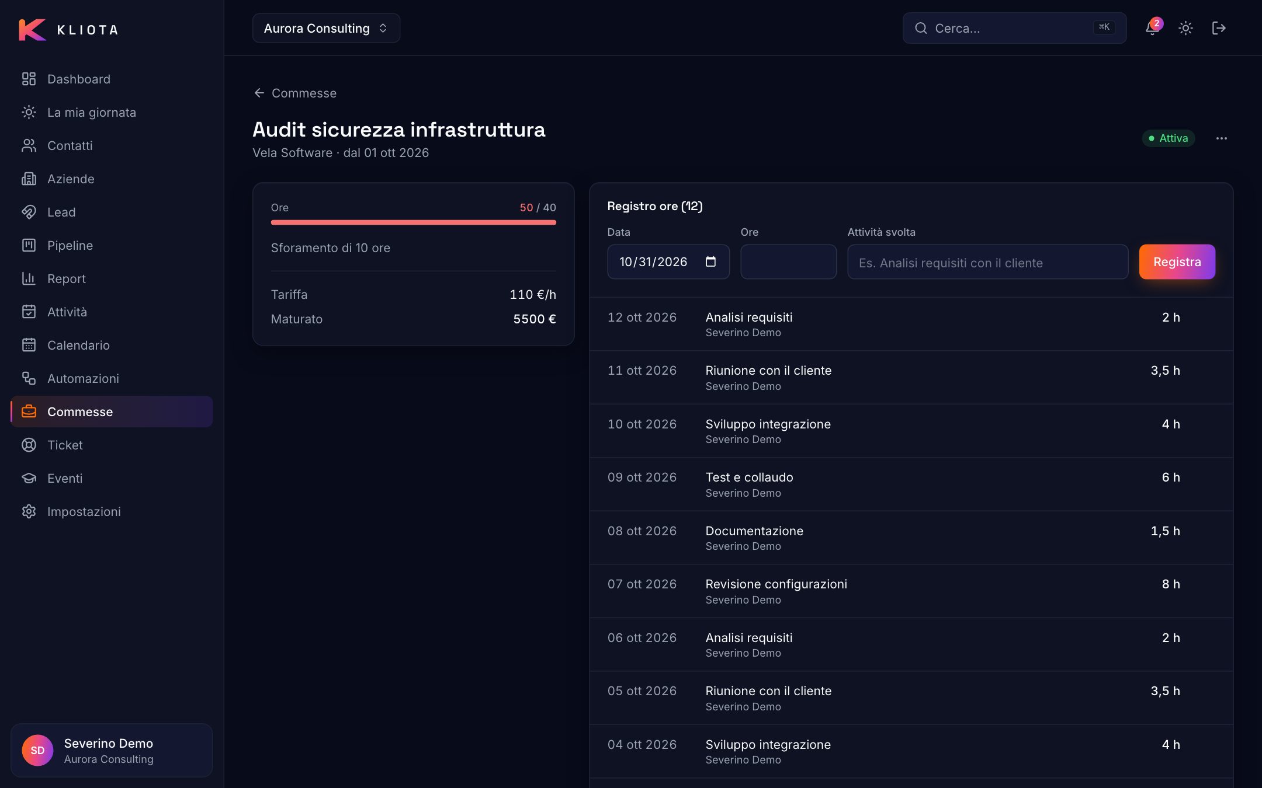Select the 11 ott 2026 Riunione con il cliente entry
The image size is (1262, 788).
point(911,378)
